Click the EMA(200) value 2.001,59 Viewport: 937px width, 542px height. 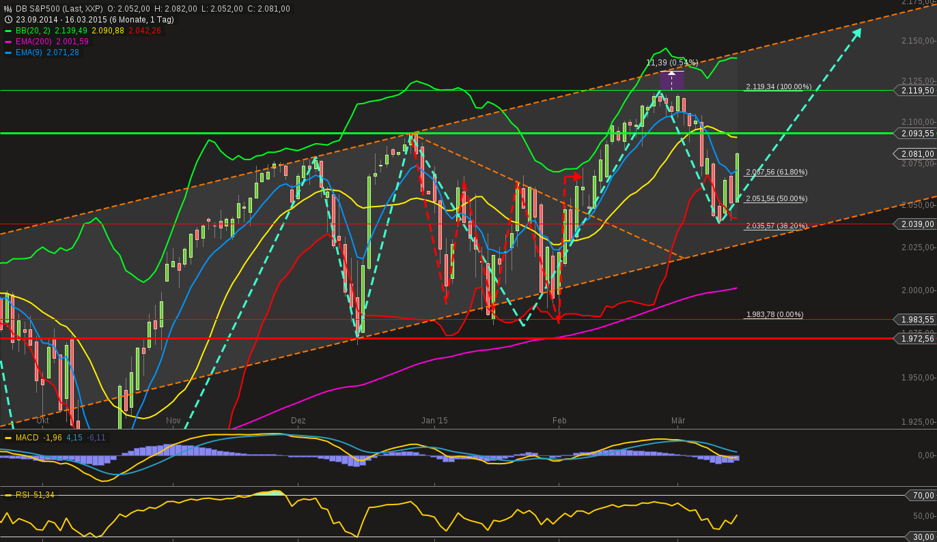[x=72, y=42]
